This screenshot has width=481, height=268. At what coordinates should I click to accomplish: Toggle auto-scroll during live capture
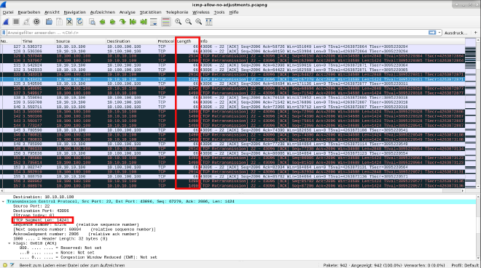(x=154, y=22)
